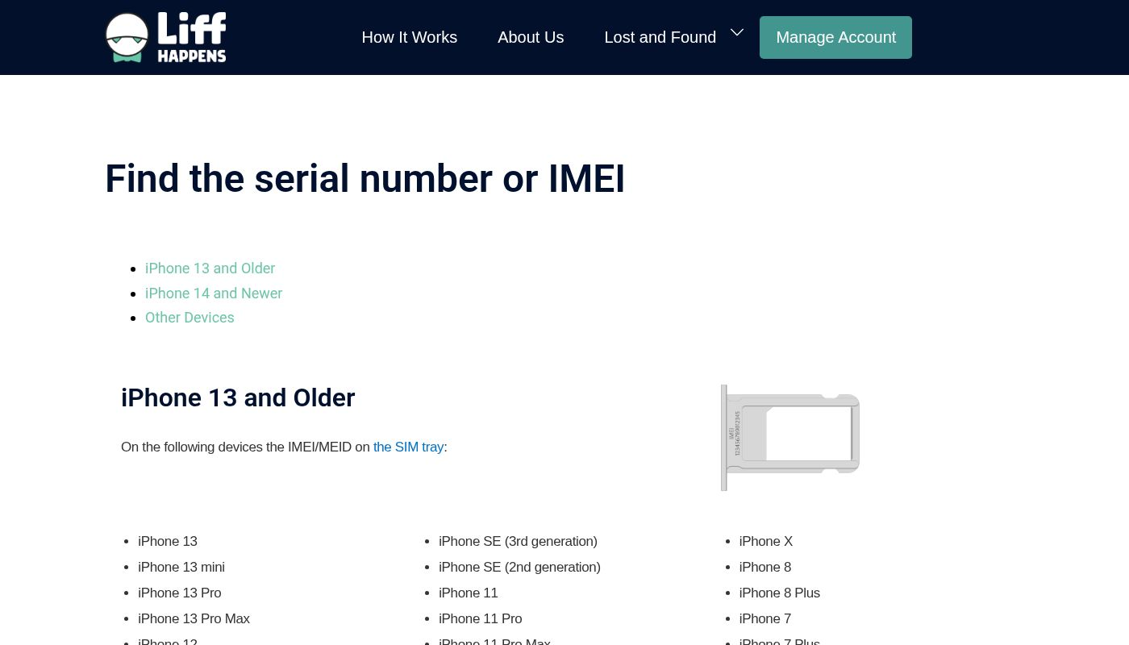Click the Liff Happens logo
This screenshot has width=1129, height=645.
pos(165,37)
